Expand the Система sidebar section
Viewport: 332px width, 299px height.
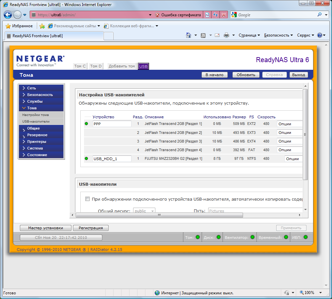[x=41, y=148]
